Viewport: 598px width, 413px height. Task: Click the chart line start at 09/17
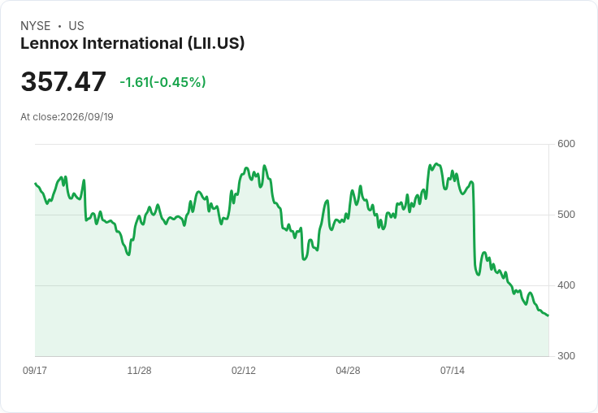point(36,184)
